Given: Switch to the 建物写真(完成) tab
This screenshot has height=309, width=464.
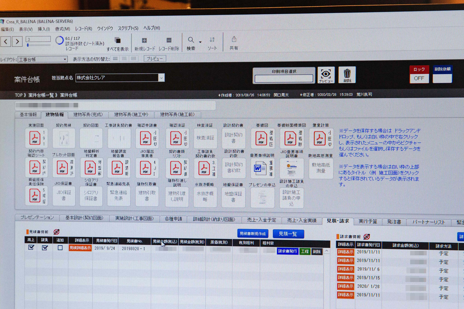Looking at the screenshot, I should (88, 115).
